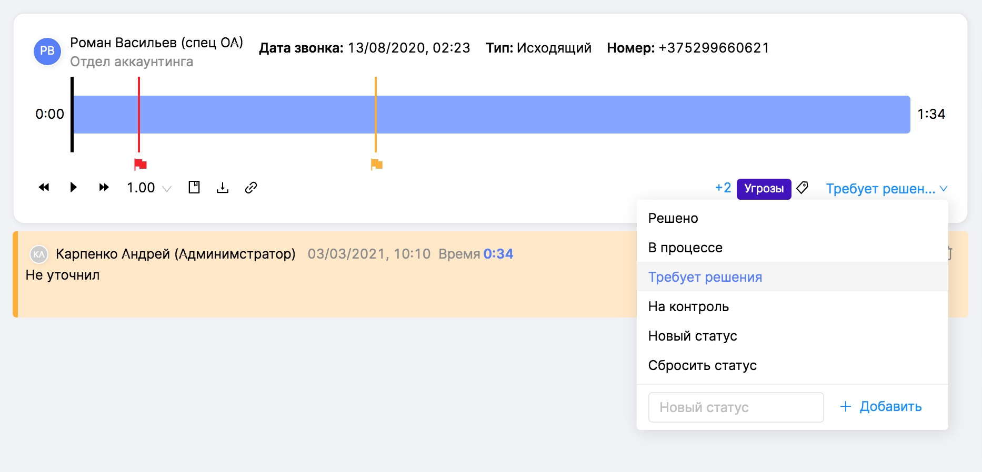Download the call recording
Screen dimensions: 982x472
(223, 188)
